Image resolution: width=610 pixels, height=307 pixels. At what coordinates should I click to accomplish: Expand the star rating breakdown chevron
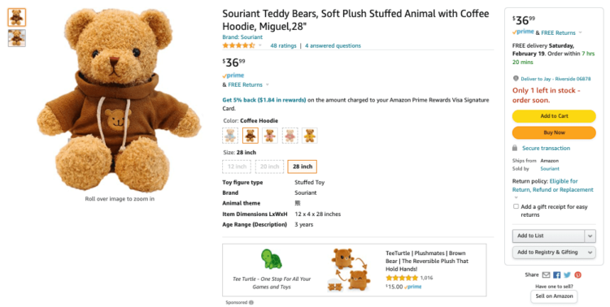click(x=260, y=45)
